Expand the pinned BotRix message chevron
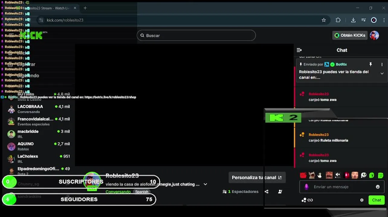 point(382,74)
